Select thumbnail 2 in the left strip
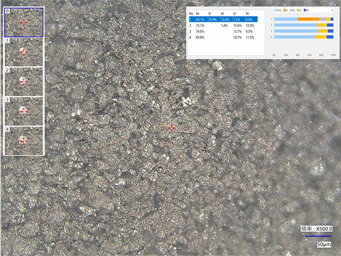Viewport: 341px width, 256px height. [24, 82]
